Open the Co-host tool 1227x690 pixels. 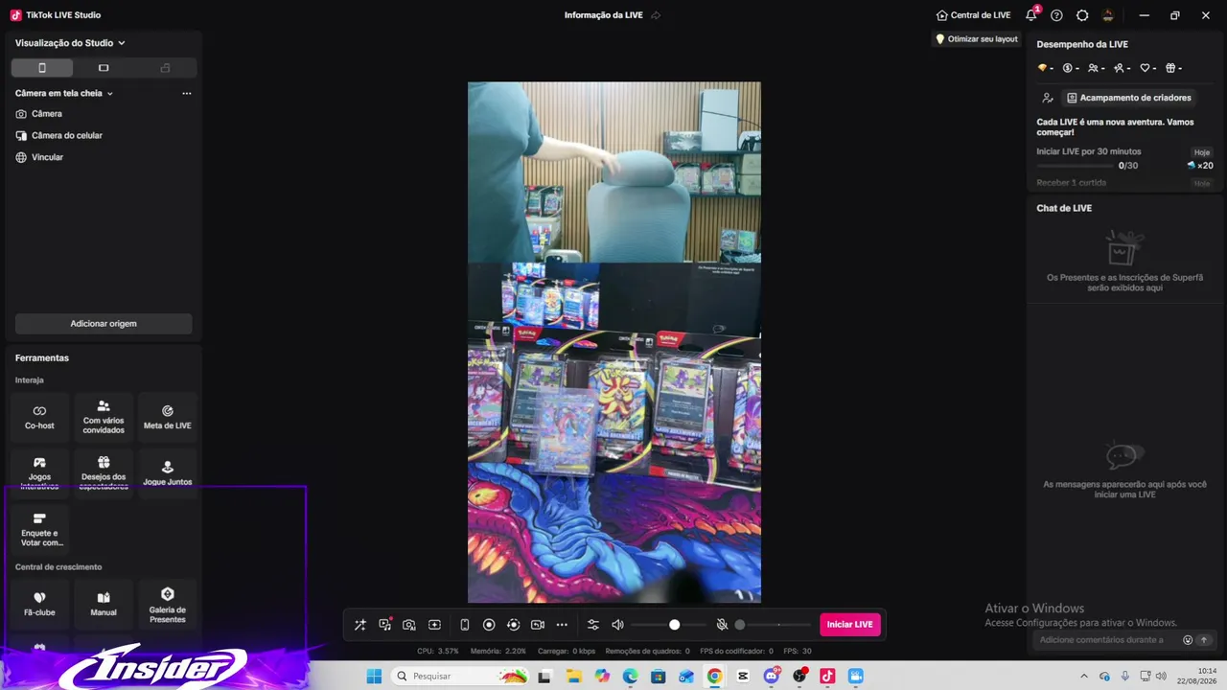pyautogui.click(x=39, y=417)
